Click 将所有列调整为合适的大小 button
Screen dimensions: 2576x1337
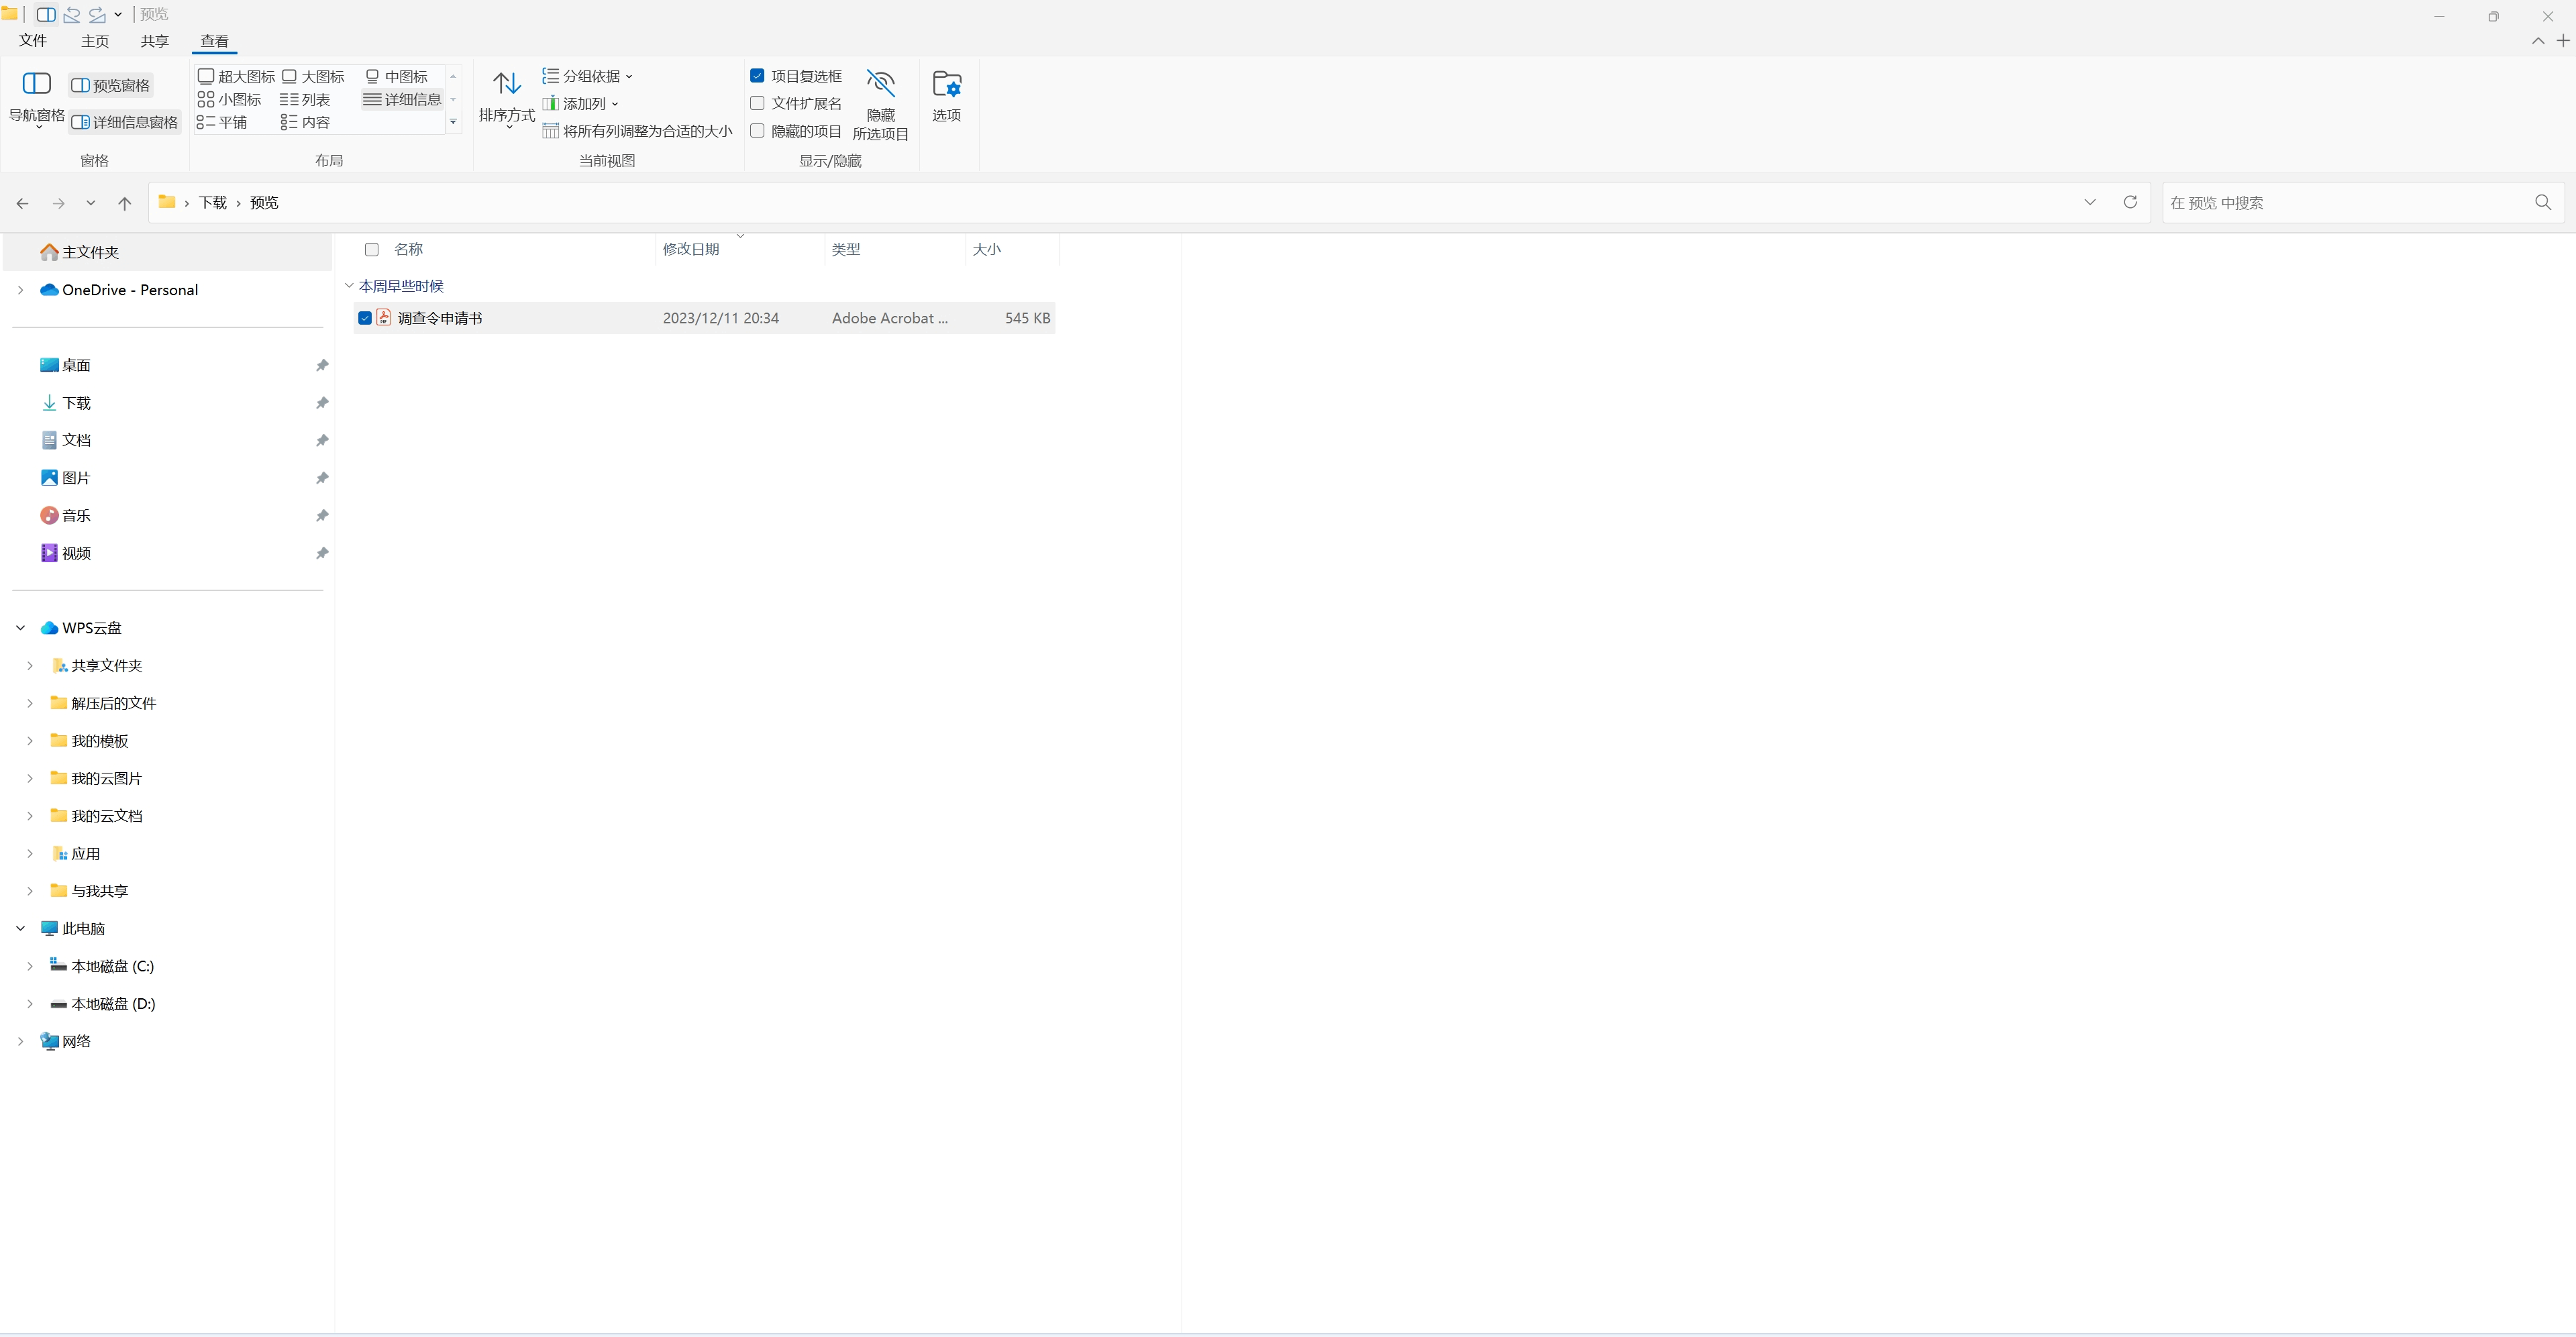tap(637, 131)
